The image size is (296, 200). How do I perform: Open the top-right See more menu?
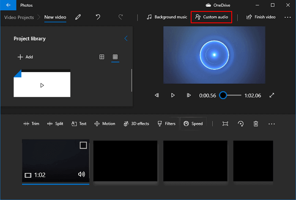pos(288,17)
